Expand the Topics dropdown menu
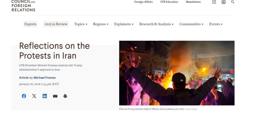The height and width of the screenshot is (114, 259). (81, 24)
